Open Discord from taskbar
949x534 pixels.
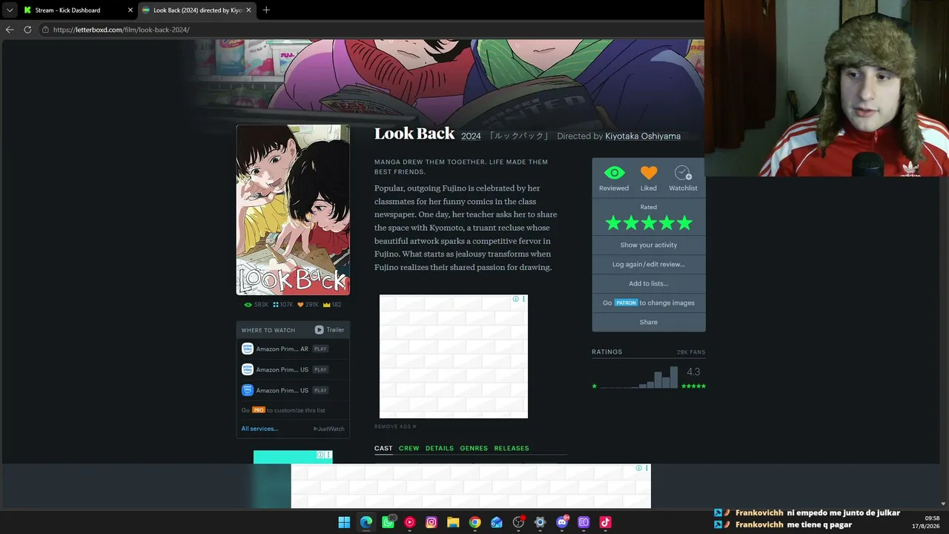[562, 522]
